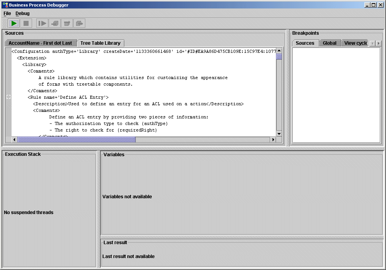This screenshot has width=386, height=270.
Task: Click 'The authorization type to check' line
Action: pos(108,124)
